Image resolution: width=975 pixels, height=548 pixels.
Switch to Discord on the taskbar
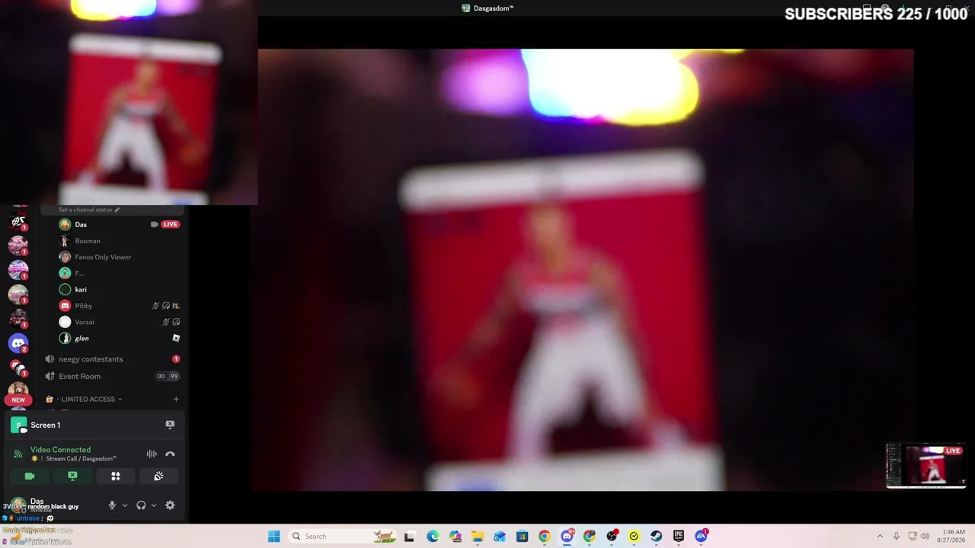567,536
